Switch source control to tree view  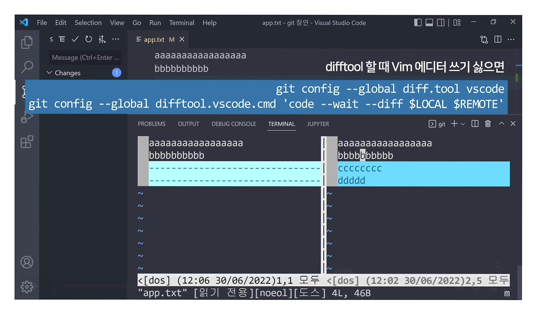coord(62,39)
